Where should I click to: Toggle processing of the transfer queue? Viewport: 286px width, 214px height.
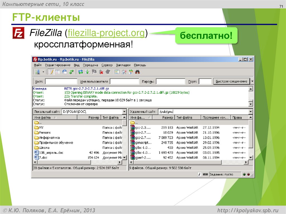point(87,72)
